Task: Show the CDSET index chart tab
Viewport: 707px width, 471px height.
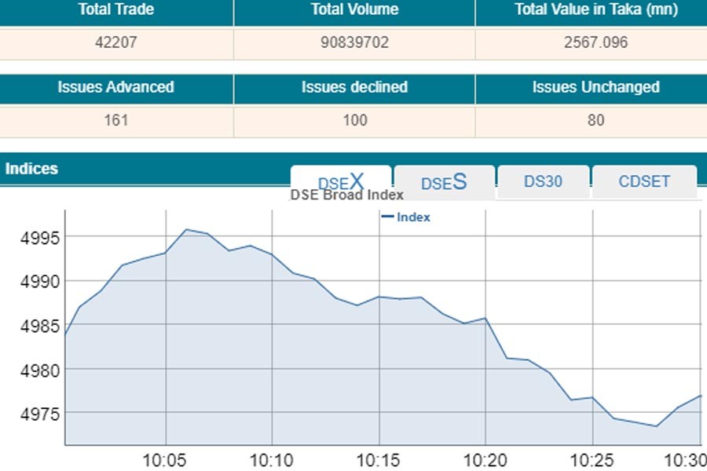Action: point(644,181)
